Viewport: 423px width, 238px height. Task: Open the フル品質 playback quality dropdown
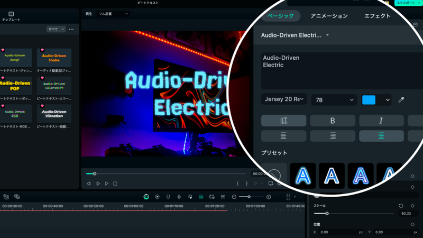click(x=113, y=14)
